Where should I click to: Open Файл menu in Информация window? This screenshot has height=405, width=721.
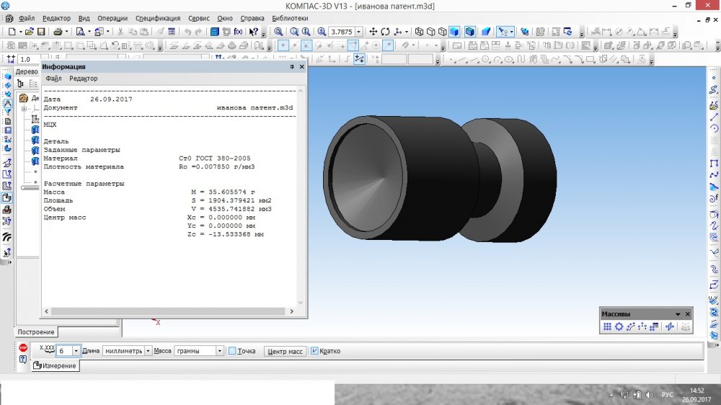tap(53, 79)
